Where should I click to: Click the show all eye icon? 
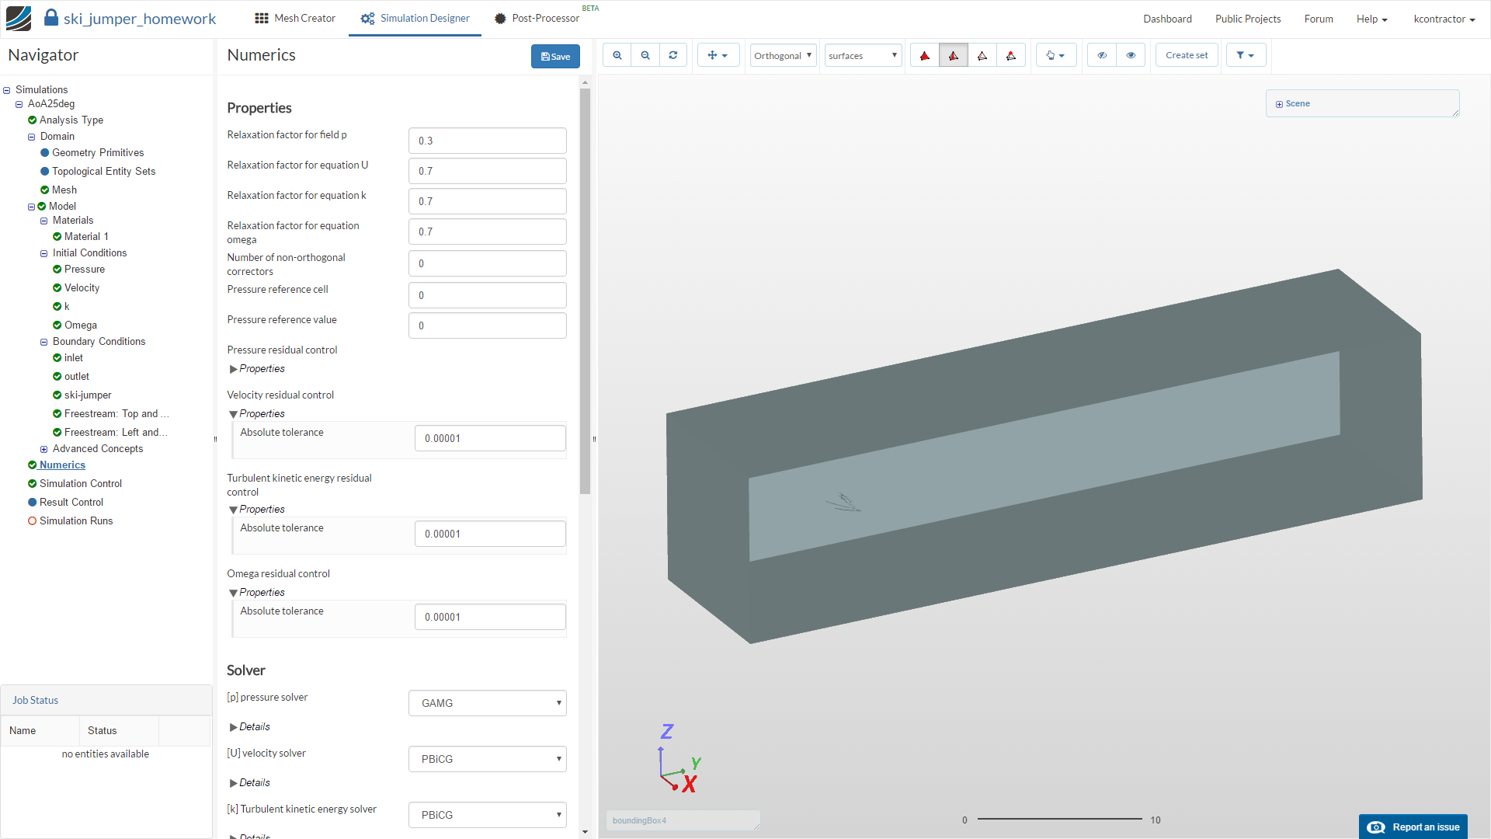coord(1131,55)
